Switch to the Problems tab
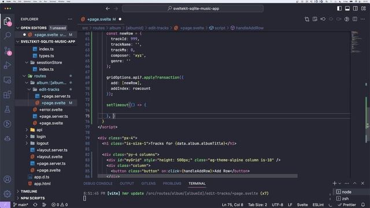370x208 pixels. coord(172,183)
